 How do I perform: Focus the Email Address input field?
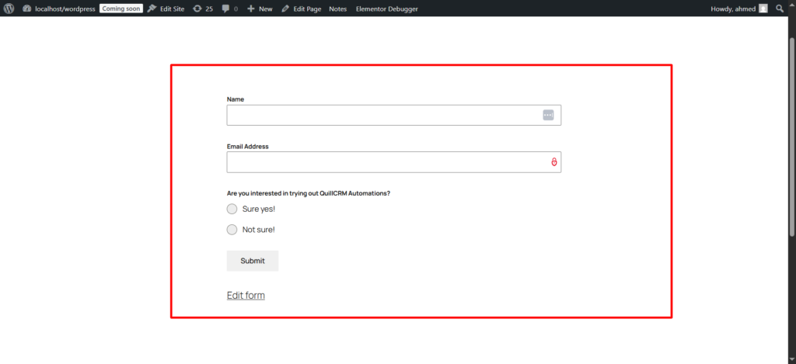coord(381,162)
